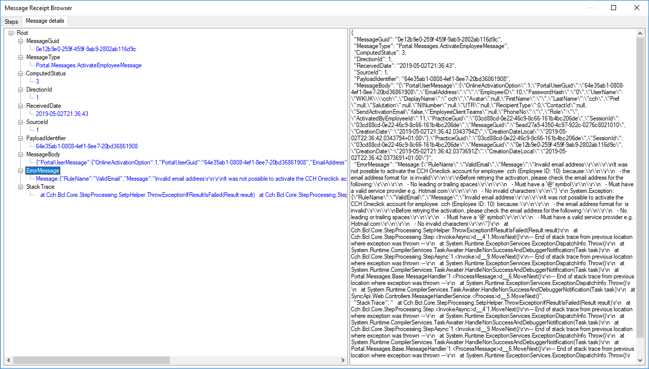Screen dimensions: 649x369
Task: Collapse the MessageBody node expander
Action: click(21, 154)
